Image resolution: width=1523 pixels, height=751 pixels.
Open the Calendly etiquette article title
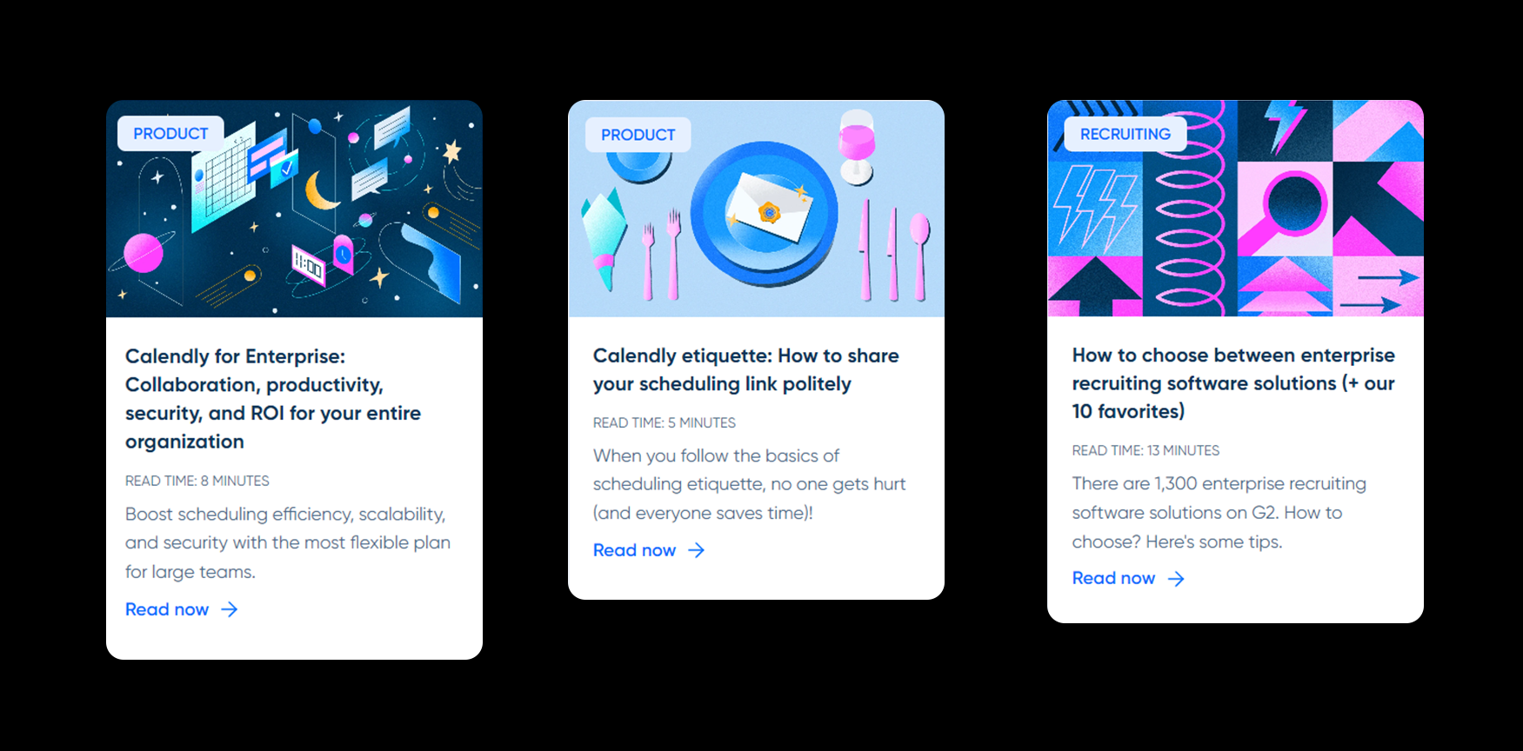(x=745, y=369)
